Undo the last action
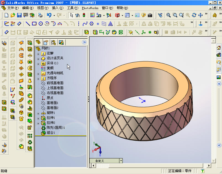Viewport: 222px width, 174px height. (x=49, y=15)
